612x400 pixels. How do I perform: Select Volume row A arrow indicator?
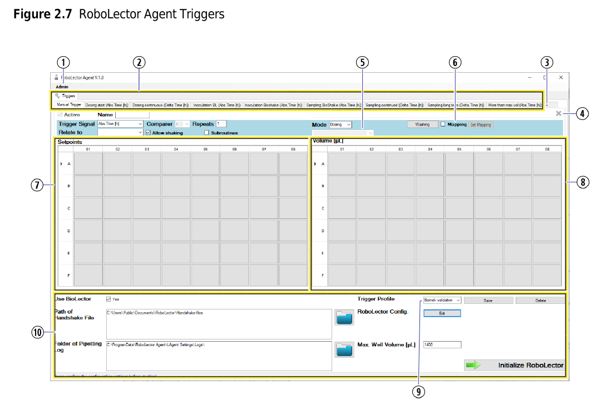pos(315,164)
